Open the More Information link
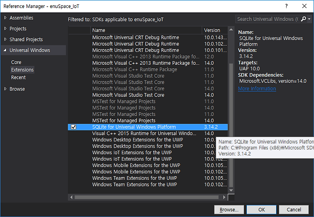This screenshot has width=314, height=217. click(257, 89)
